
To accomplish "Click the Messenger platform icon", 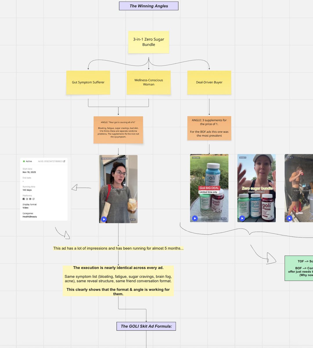I will (x=33, y=199).
